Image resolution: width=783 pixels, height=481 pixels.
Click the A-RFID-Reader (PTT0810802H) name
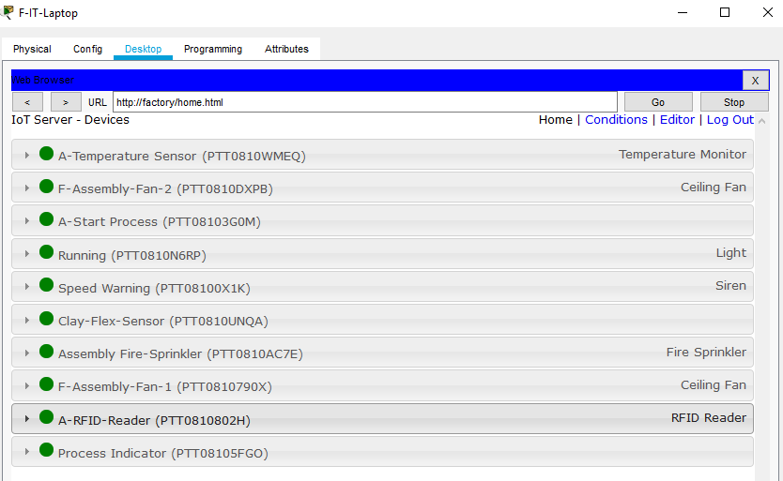pos(154,421)
